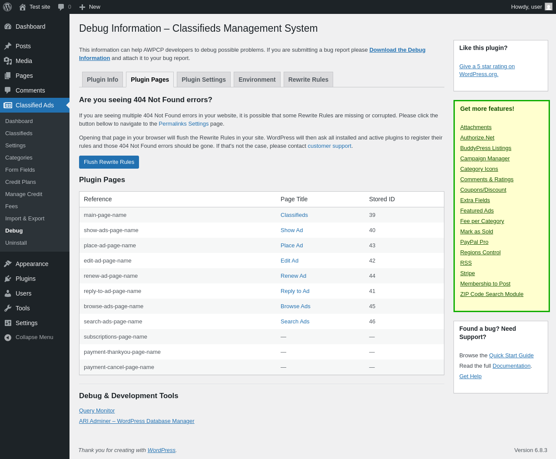Select Import & Export in submenu
This screenshot has height=459, width=556.
point(25,219)
